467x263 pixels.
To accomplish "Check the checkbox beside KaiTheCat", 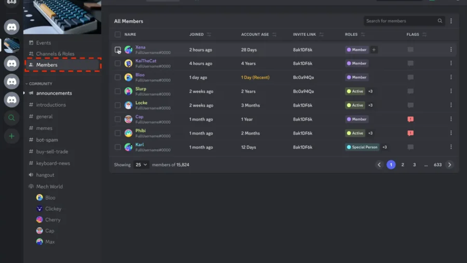I will tap(118, 63).
